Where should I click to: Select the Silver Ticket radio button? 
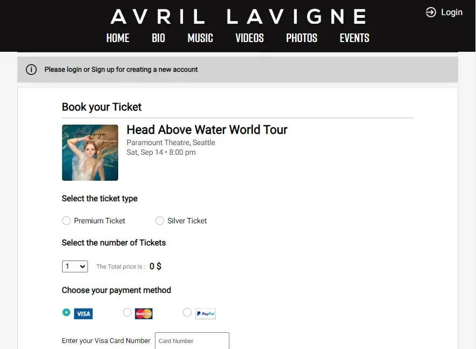160,221
